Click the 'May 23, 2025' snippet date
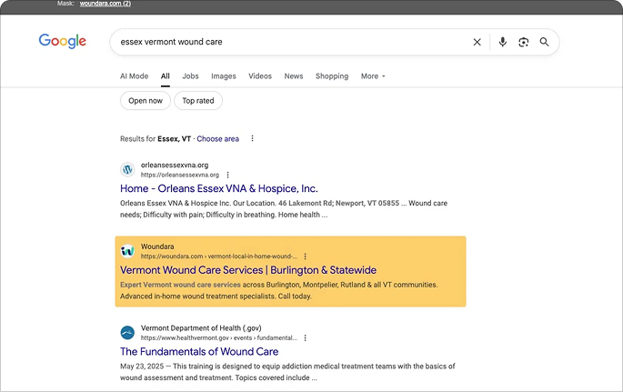Image resolution: width=623 pixels, height=392 pixels. click(x=142, y=367)
